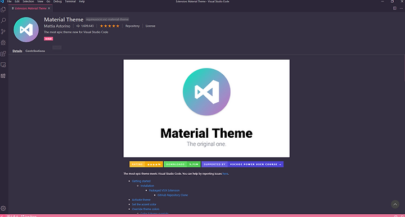Image resolution: width=405 pixels, height=217 pixels.
Task: Click the install count 1,609,643
Action: pos(87,26)
